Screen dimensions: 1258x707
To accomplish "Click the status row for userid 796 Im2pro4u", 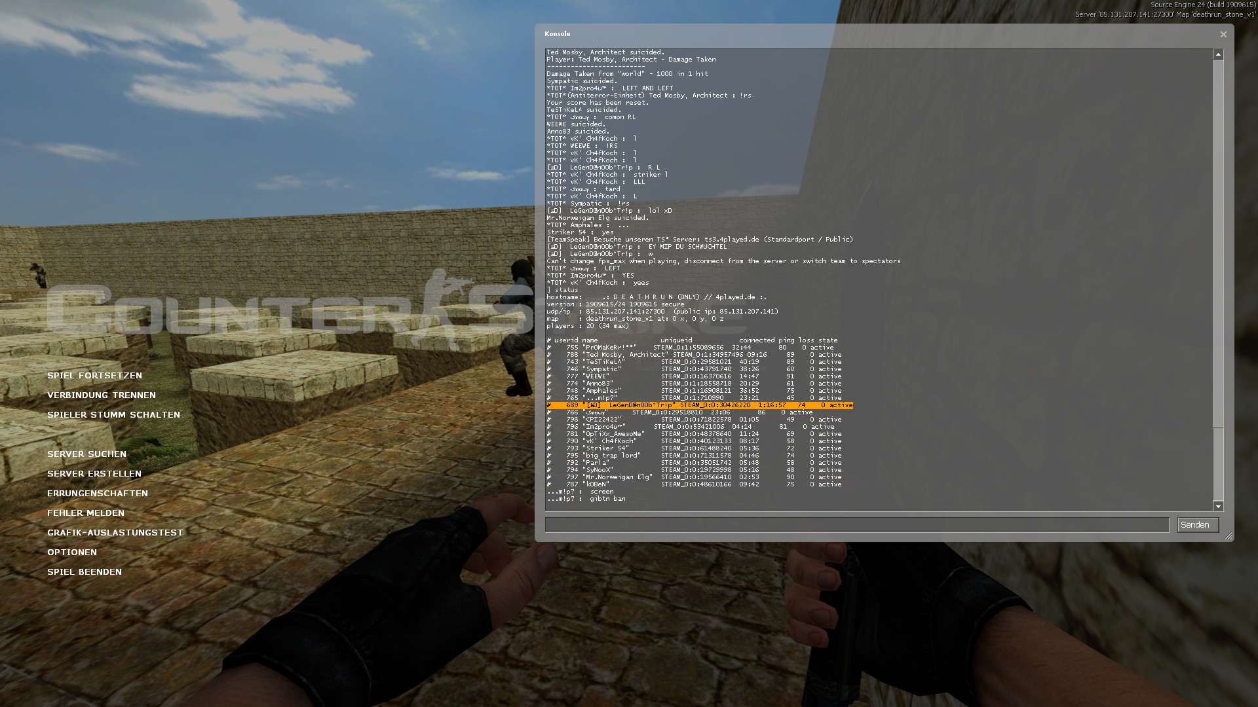I will coord(690,427).
